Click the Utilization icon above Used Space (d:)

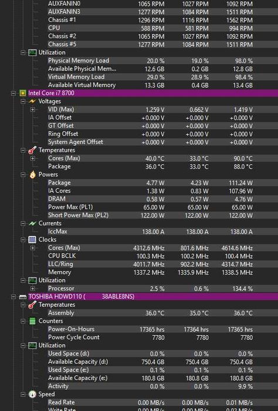click(32, 346)
